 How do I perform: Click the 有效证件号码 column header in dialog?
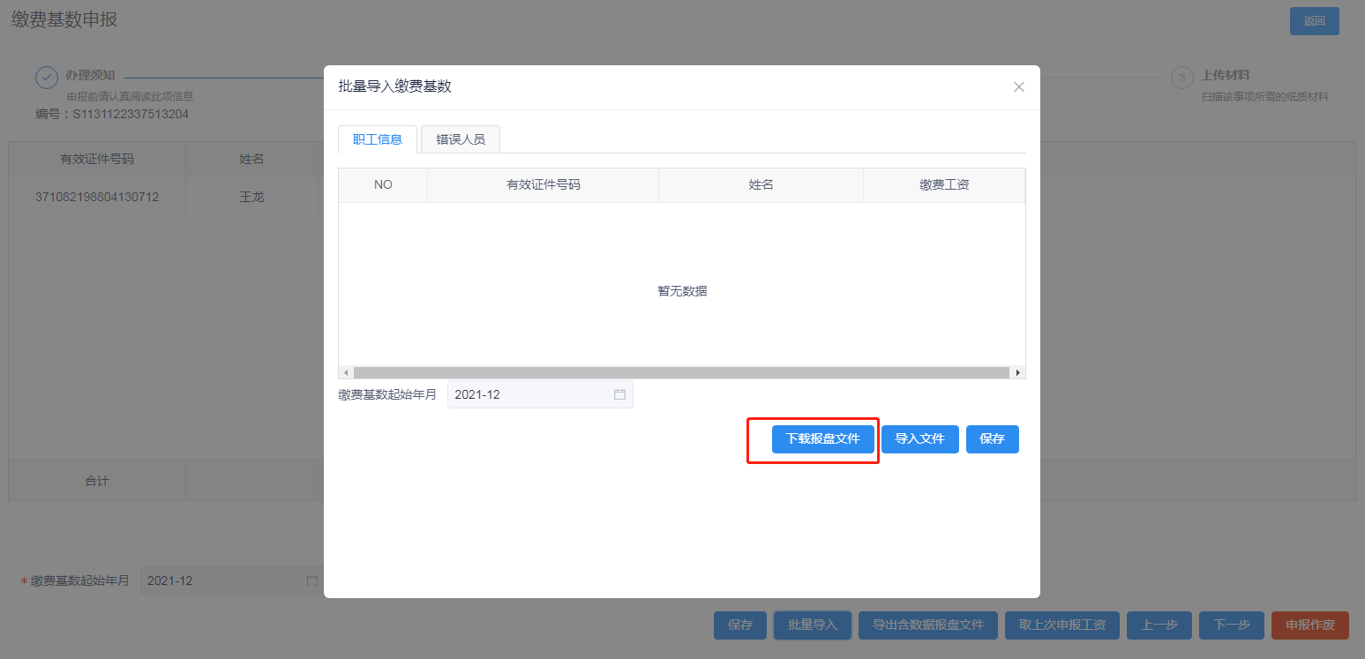(x=543, y=184)
